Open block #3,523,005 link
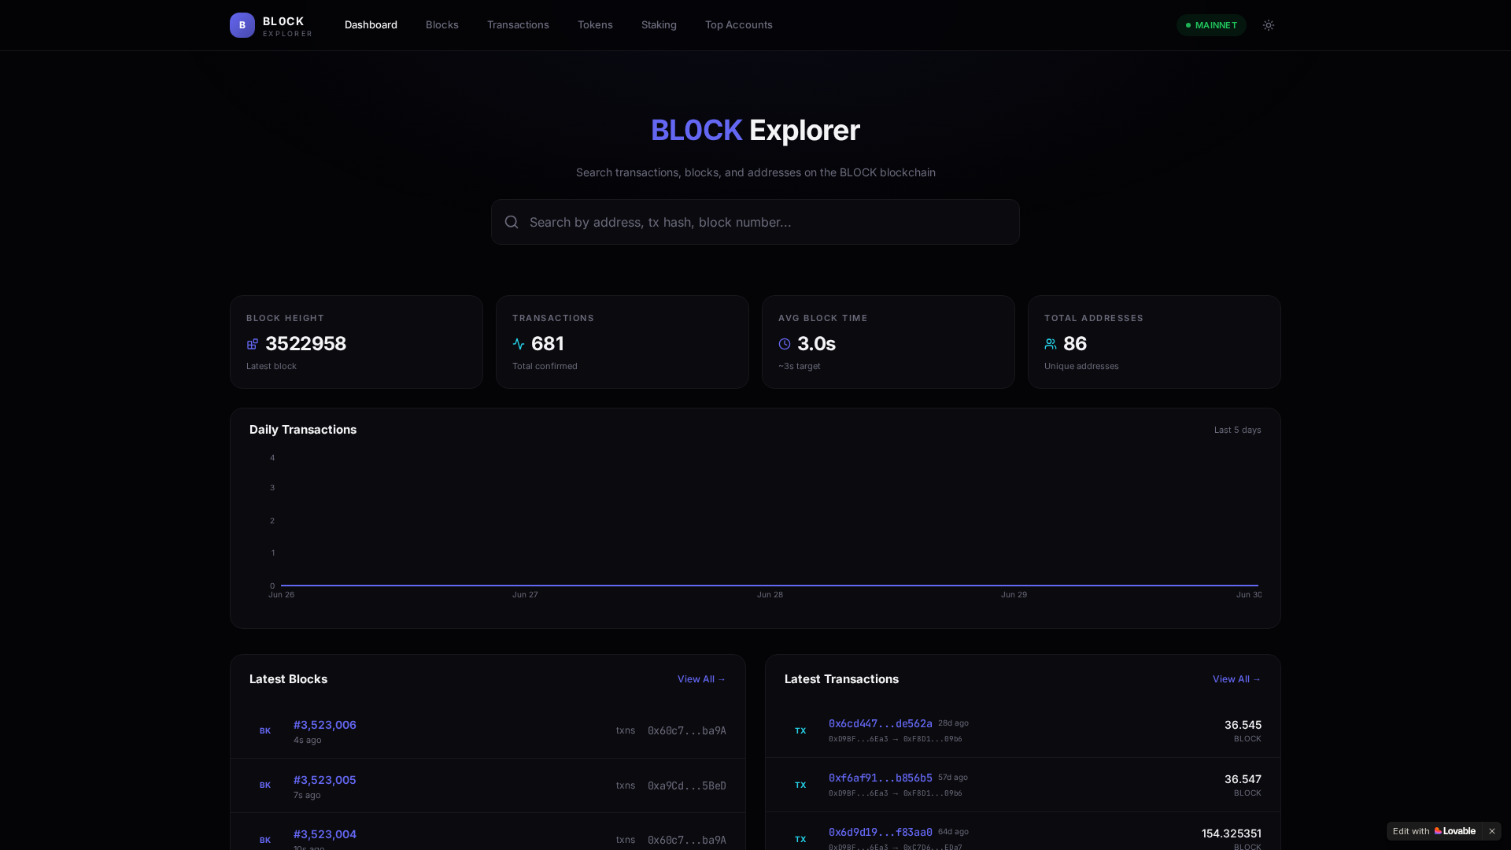Viewport: 1511px width, 850px height. (325, 780)
